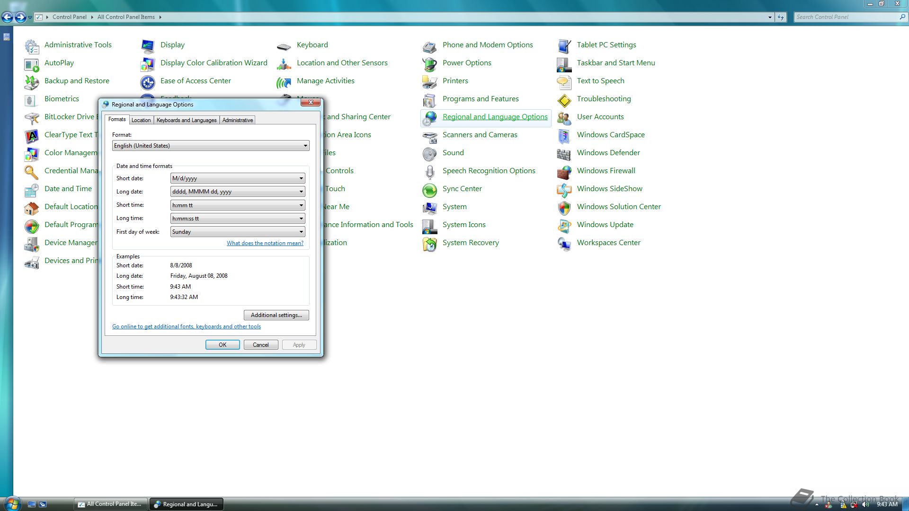Open the Taskbar and Start Menu icon
The height and width of the screenshot is (511, 909).
coord(564,64)
